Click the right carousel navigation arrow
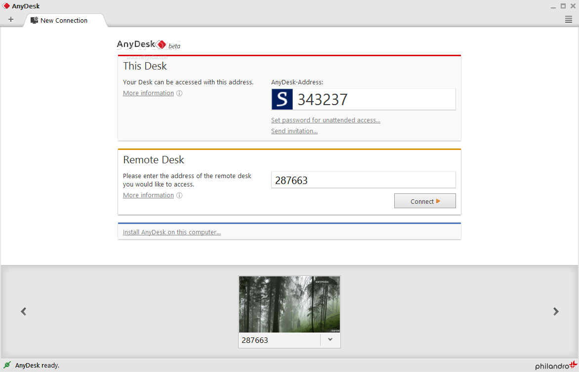Screen dimensions: 579x372 (x=556, y=311)
